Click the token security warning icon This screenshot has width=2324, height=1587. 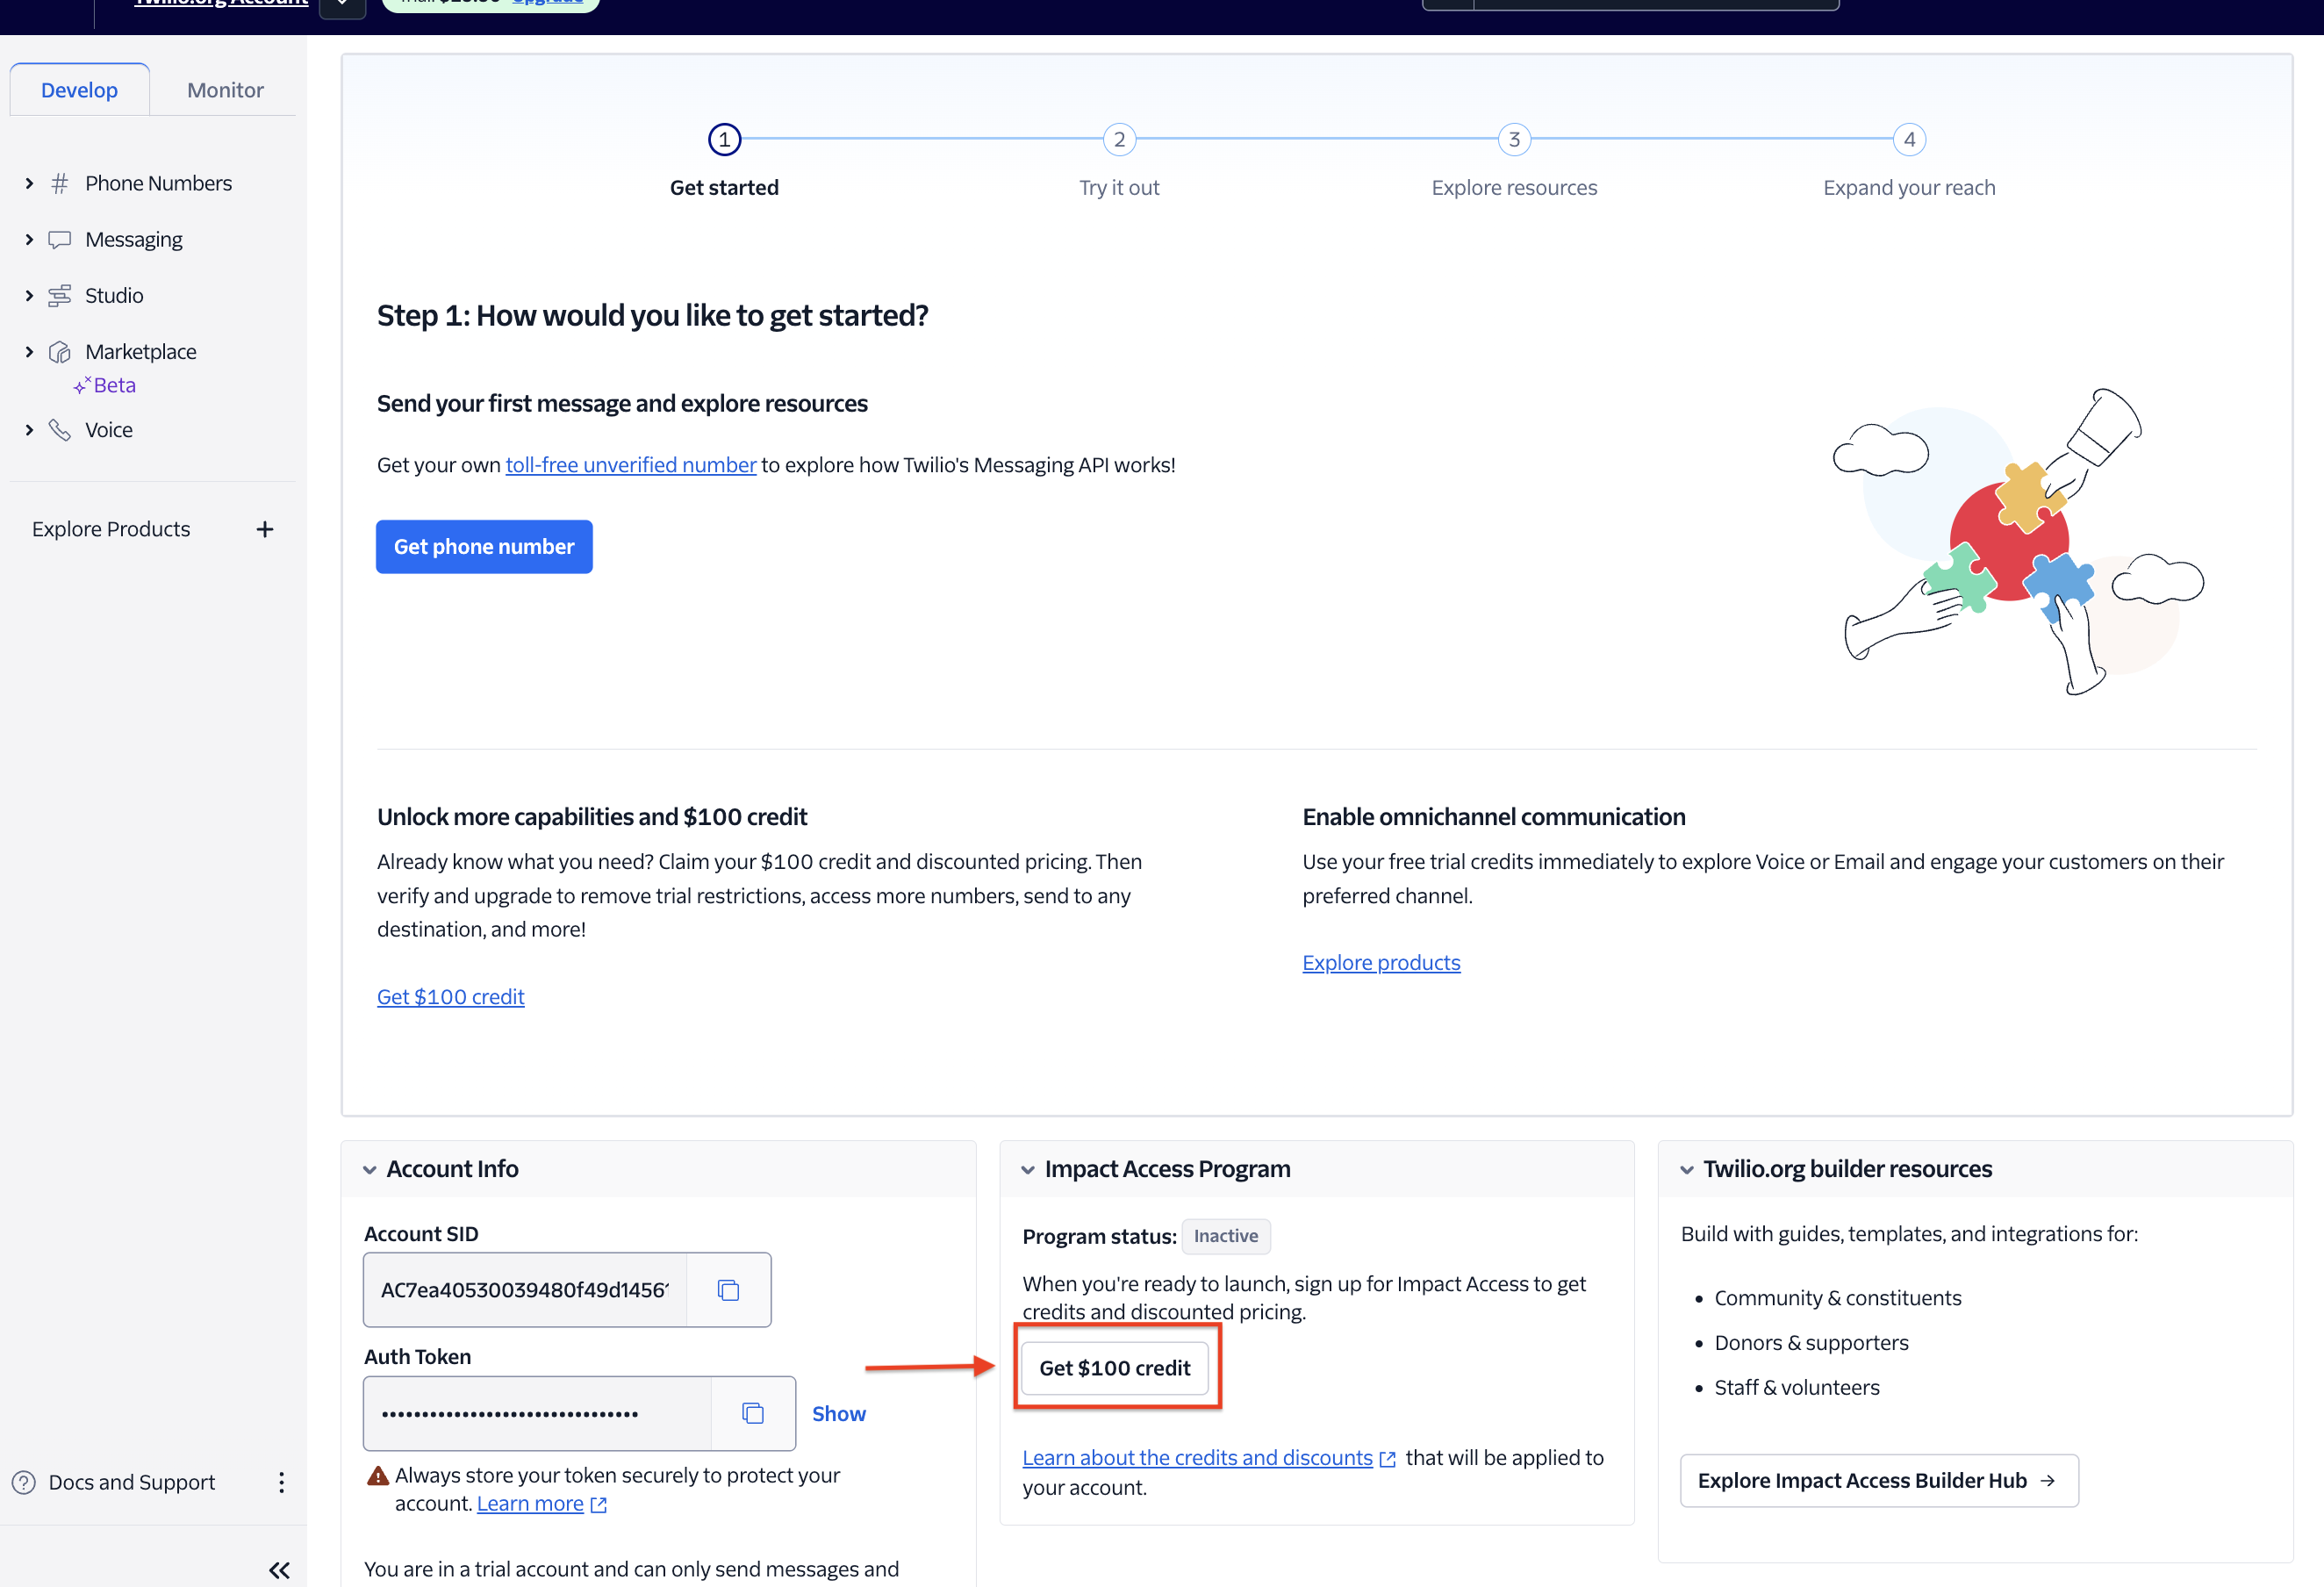(x=378, y=1476)
